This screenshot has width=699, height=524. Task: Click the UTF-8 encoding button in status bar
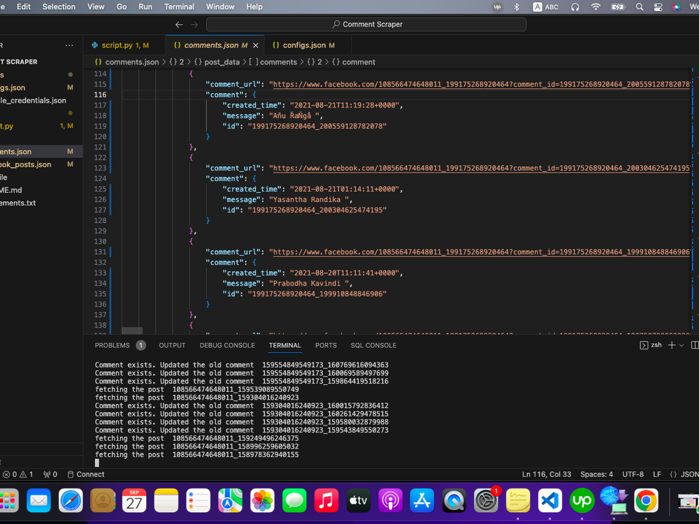[634, 474]
